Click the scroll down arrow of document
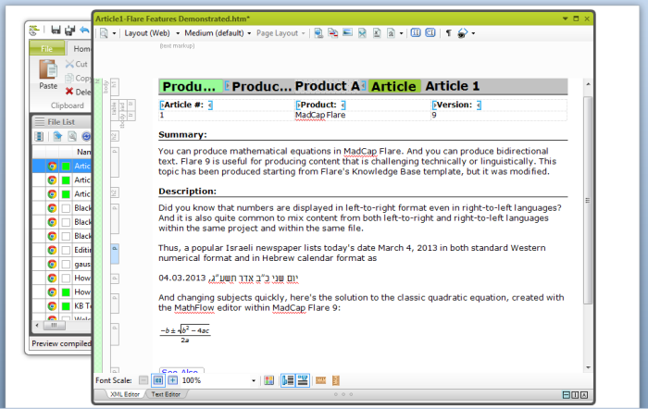 (588, 367)
